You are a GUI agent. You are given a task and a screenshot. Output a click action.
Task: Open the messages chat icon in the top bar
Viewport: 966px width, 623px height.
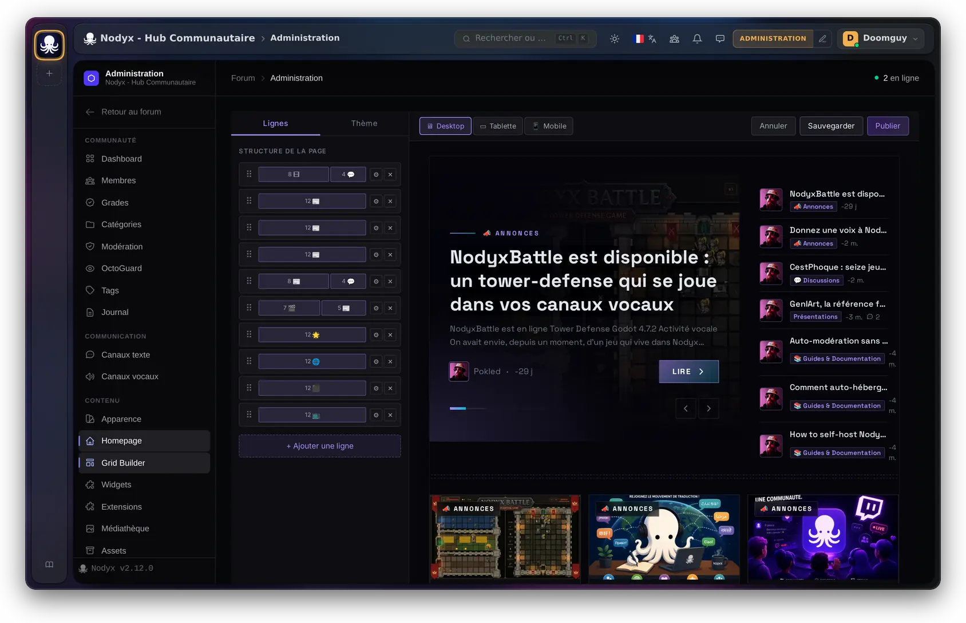pos(720,38)
